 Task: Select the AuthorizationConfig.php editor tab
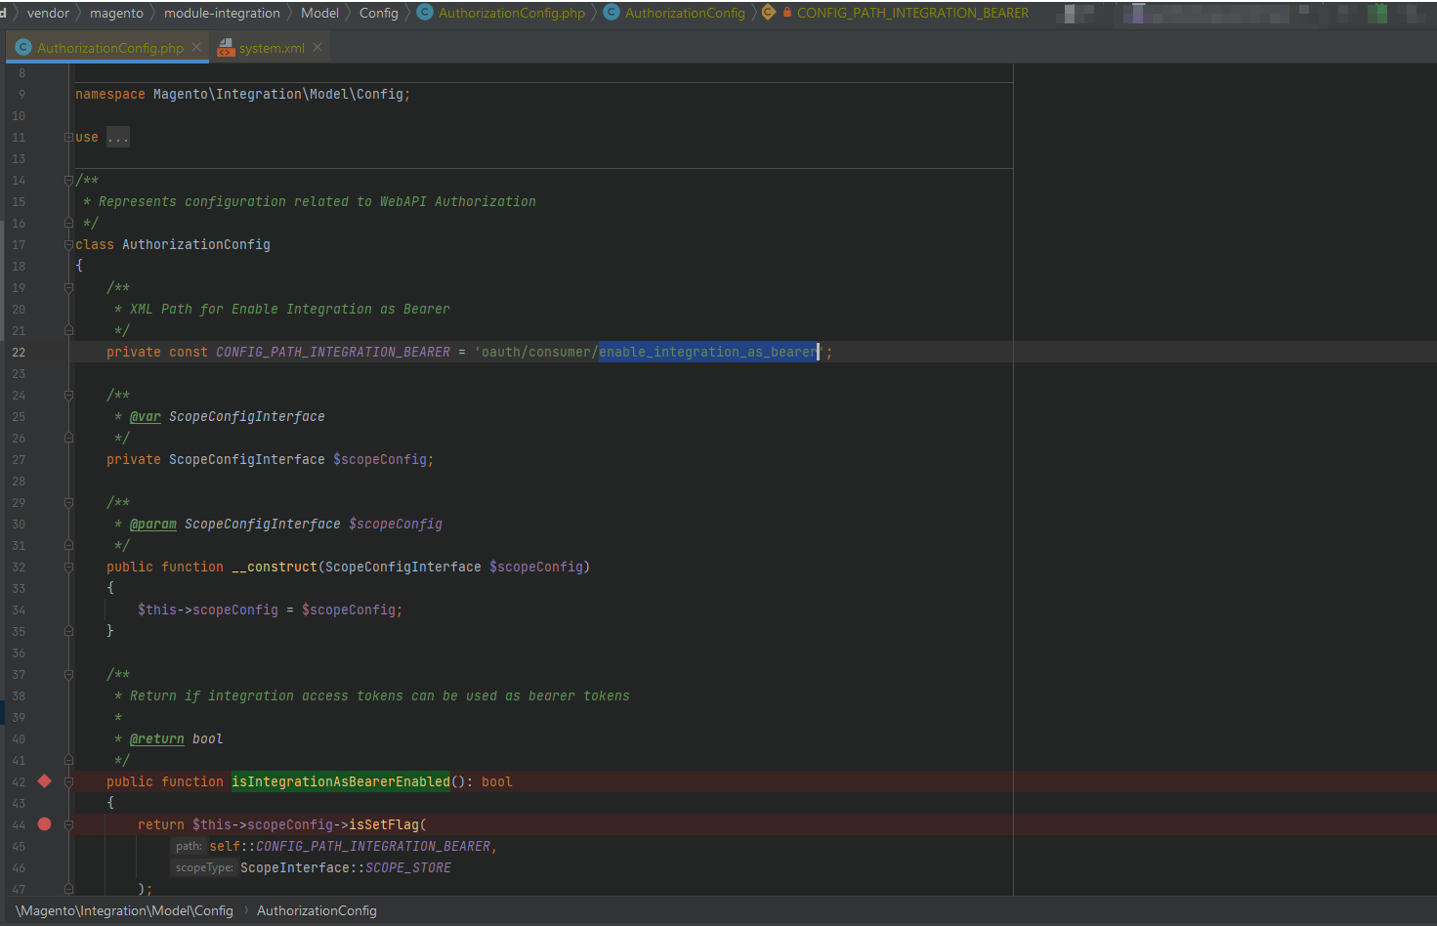tap(110, 48)
